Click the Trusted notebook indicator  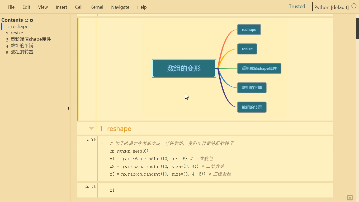click(297, 6)
